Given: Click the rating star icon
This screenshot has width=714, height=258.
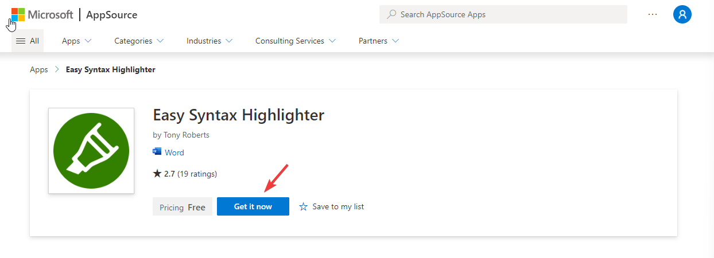Looking at the screenshot, I should pos(157,173).
